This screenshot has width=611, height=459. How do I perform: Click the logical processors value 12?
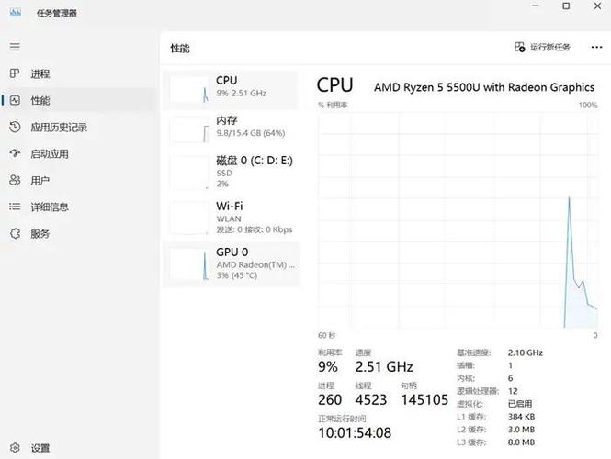click(x=513, y=391)
